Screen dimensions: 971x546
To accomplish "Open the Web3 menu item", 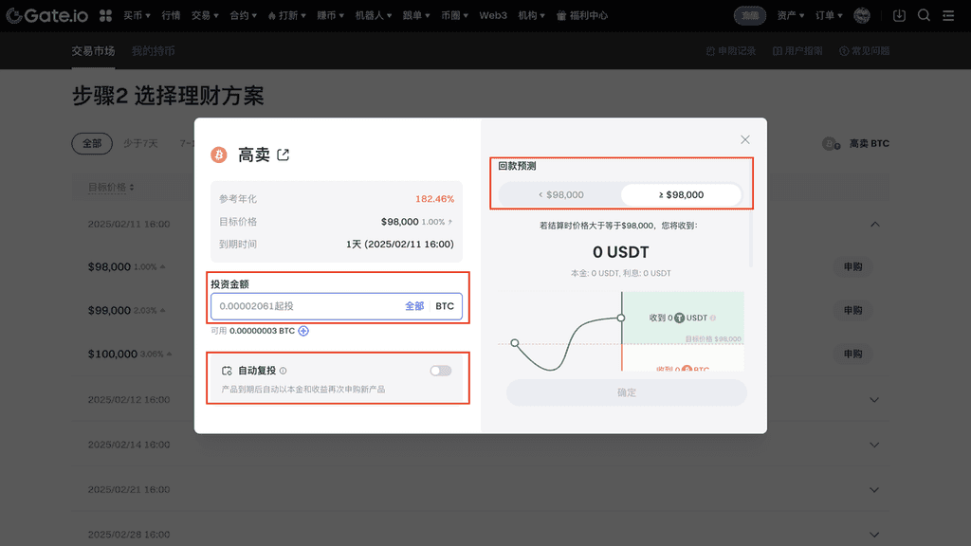I will tap(492, 15).
